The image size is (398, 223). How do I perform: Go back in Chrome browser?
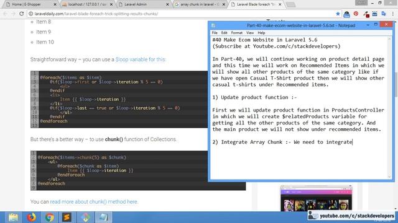click(6, 14)
